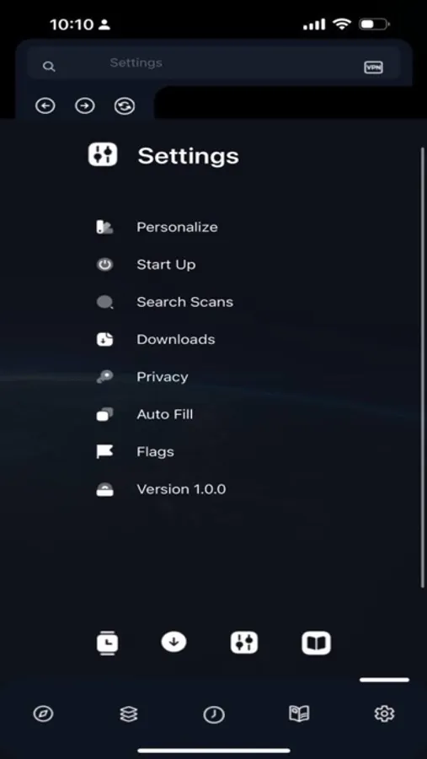Open downloads via the down-arrow shortcut

click(x=173, y=642)
